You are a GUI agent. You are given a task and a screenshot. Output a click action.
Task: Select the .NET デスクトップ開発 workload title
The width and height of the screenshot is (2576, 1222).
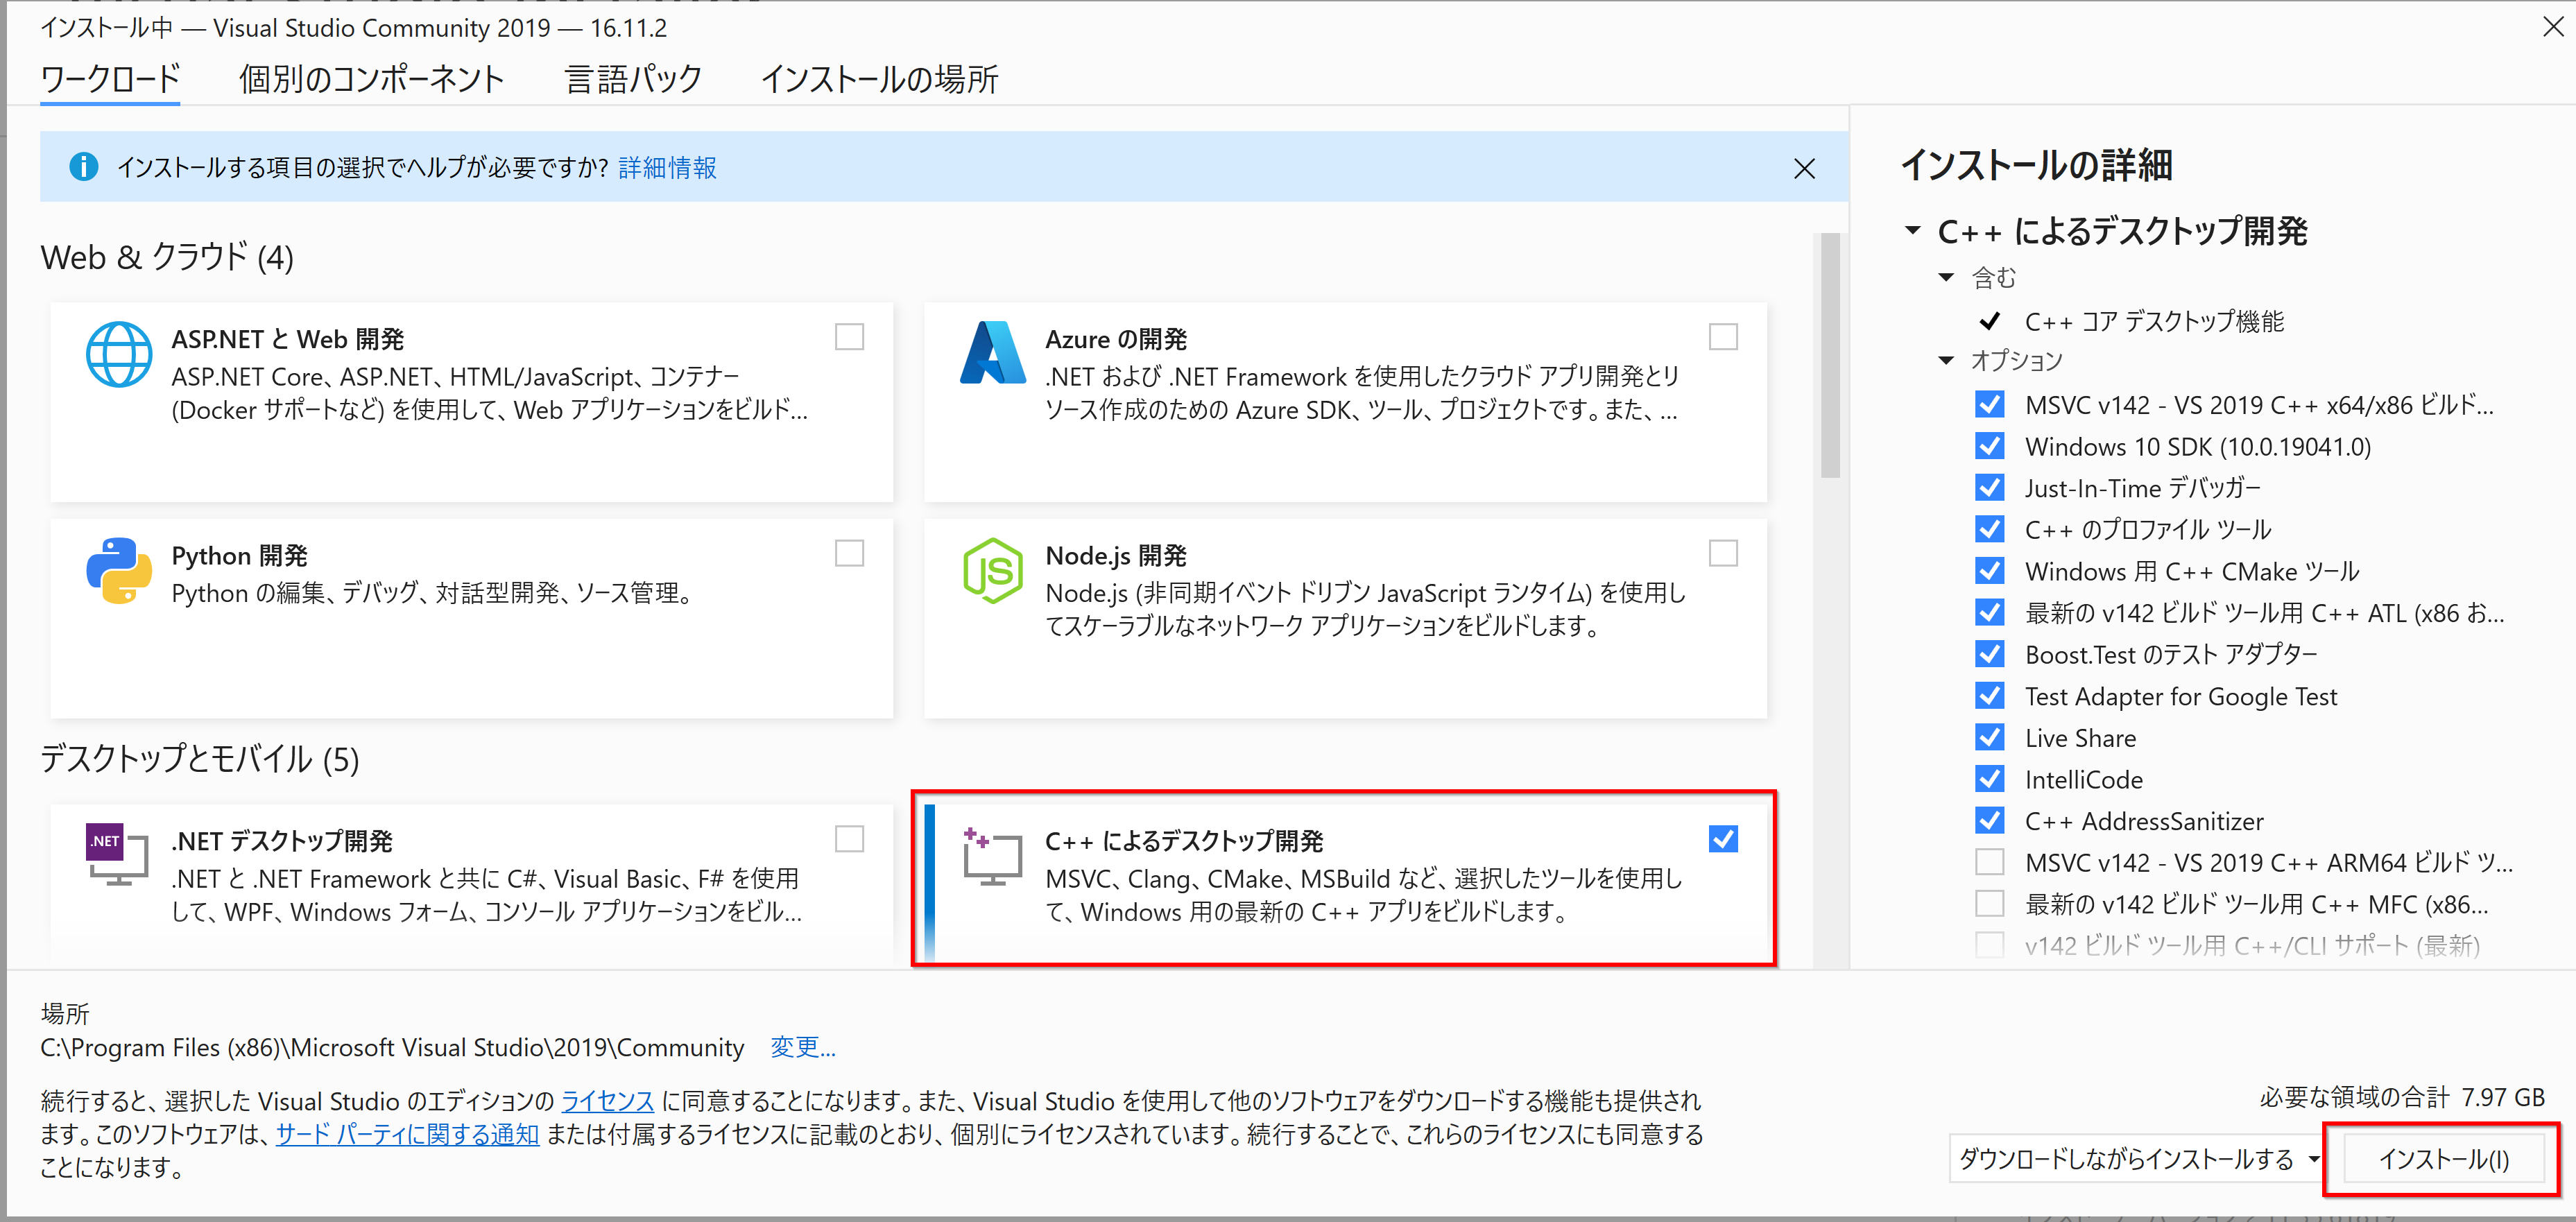(282, 841)
